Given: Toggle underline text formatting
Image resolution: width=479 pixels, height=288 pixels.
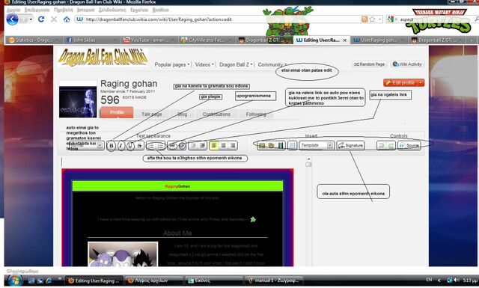Looking at the screenshot, I should pyautogui.click(x=130, y=146).
